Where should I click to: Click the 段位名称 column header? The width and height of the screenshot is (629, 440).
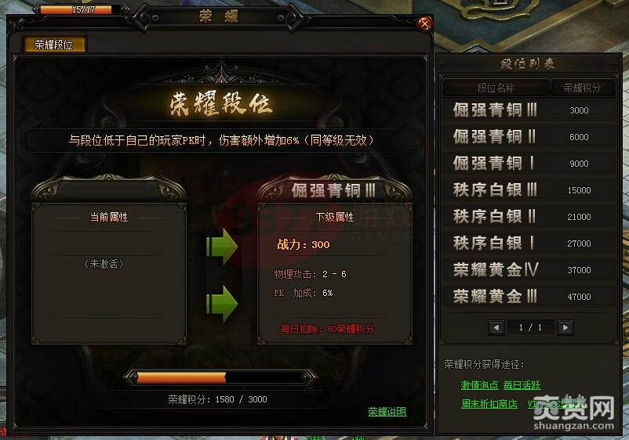(x=496, y=88)
